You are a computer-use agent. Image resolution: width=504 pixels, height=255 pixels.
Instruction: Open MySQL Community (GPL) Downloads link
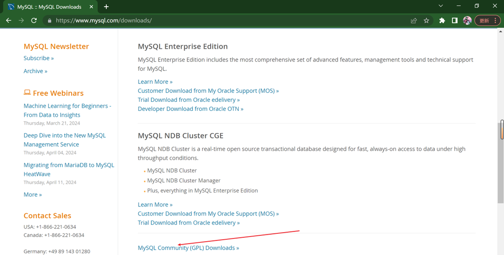188,248
